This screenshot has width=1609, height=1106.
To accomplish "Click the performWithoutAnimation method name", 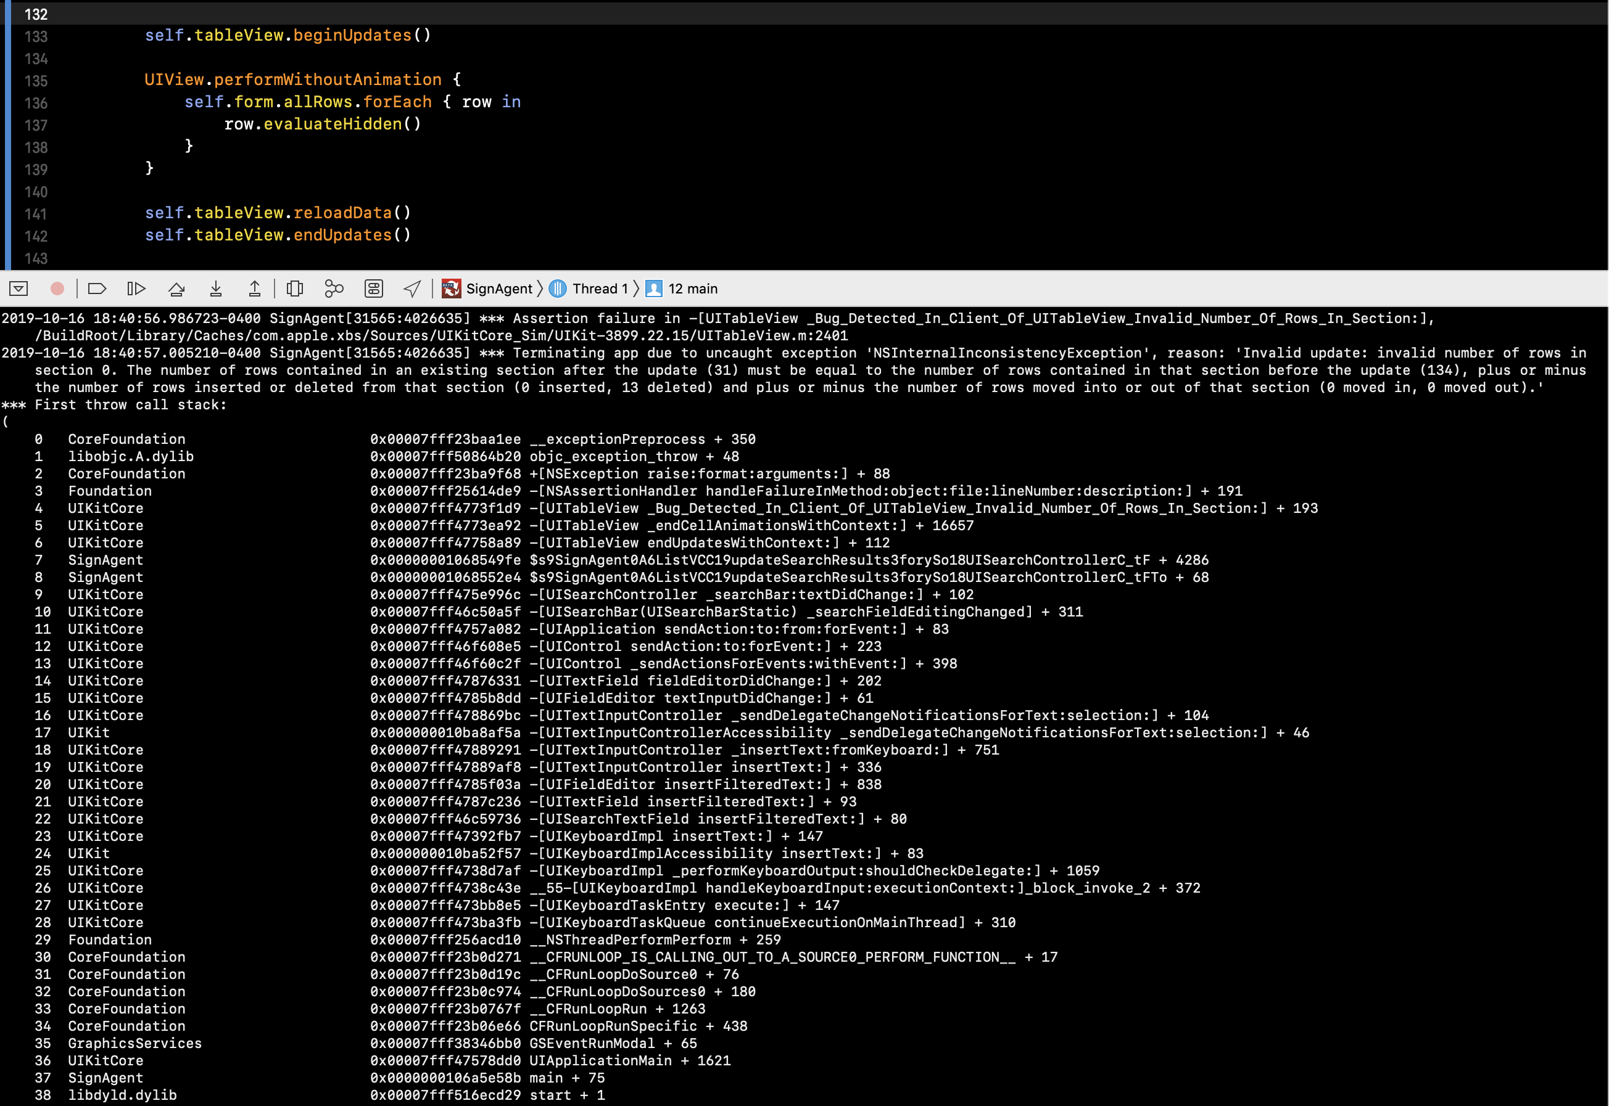I will pos(328,80).
